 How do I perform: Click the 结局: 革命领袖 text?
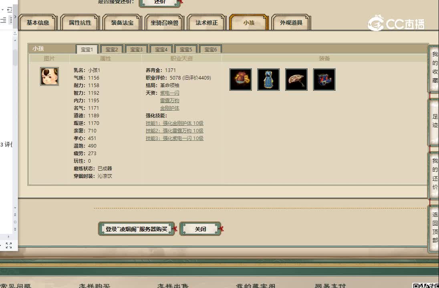162,85
